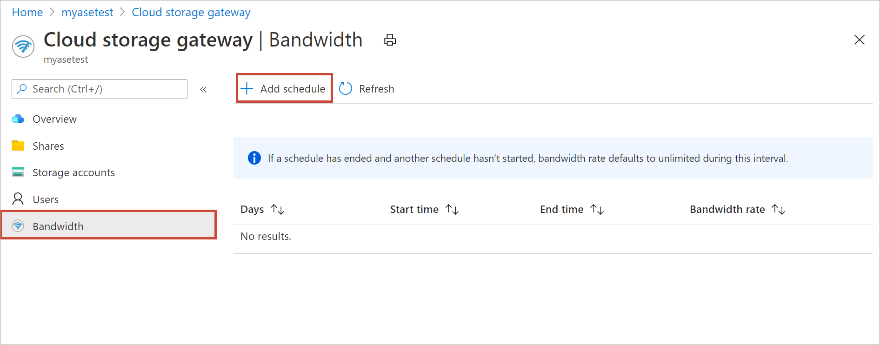
Task: Sort by End time column arrows
Action: tap(597, 210)
